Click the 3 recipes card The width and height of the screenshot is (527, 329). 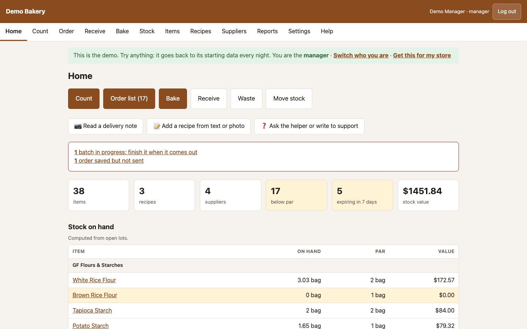[x=164, y=195]
